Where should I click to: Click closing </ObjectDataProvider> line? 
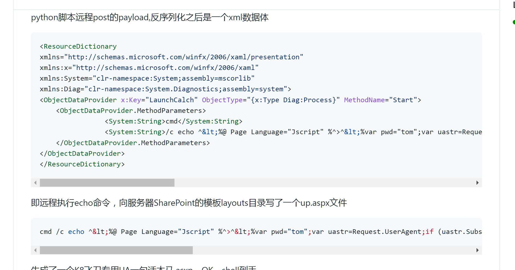click(x=82, y=154)
